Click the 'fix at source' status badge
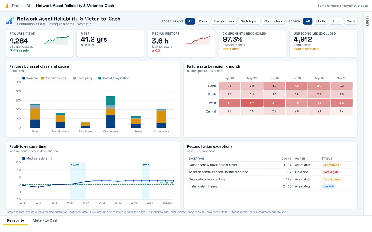372x232 pixels. [x=332, y=179]
